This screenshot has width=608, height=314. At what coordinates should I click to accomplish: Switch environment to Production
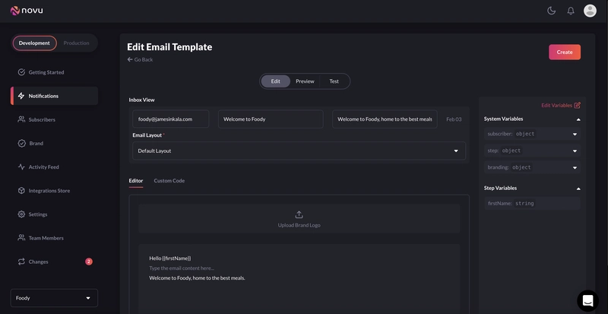pos(76,43)
